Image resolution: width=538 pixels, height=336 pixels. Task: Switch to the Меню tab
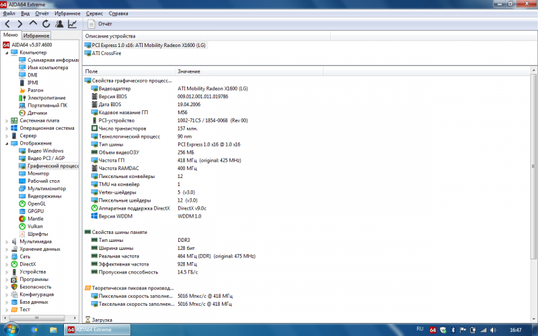tap(10, 35)
